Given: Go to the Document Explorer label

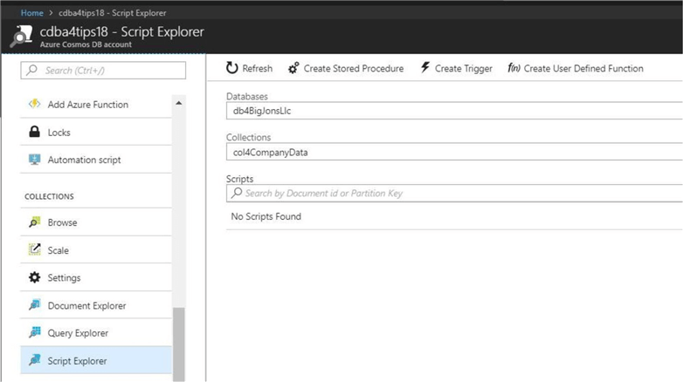Looking at the screenshot, I should coord(86,306).
